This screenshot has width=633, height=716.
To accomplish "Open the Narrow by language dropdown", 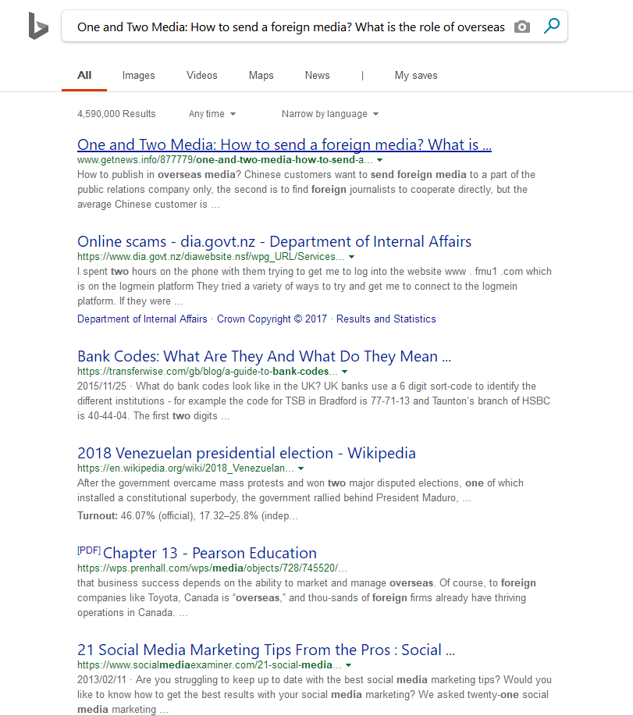I will 330,114.
